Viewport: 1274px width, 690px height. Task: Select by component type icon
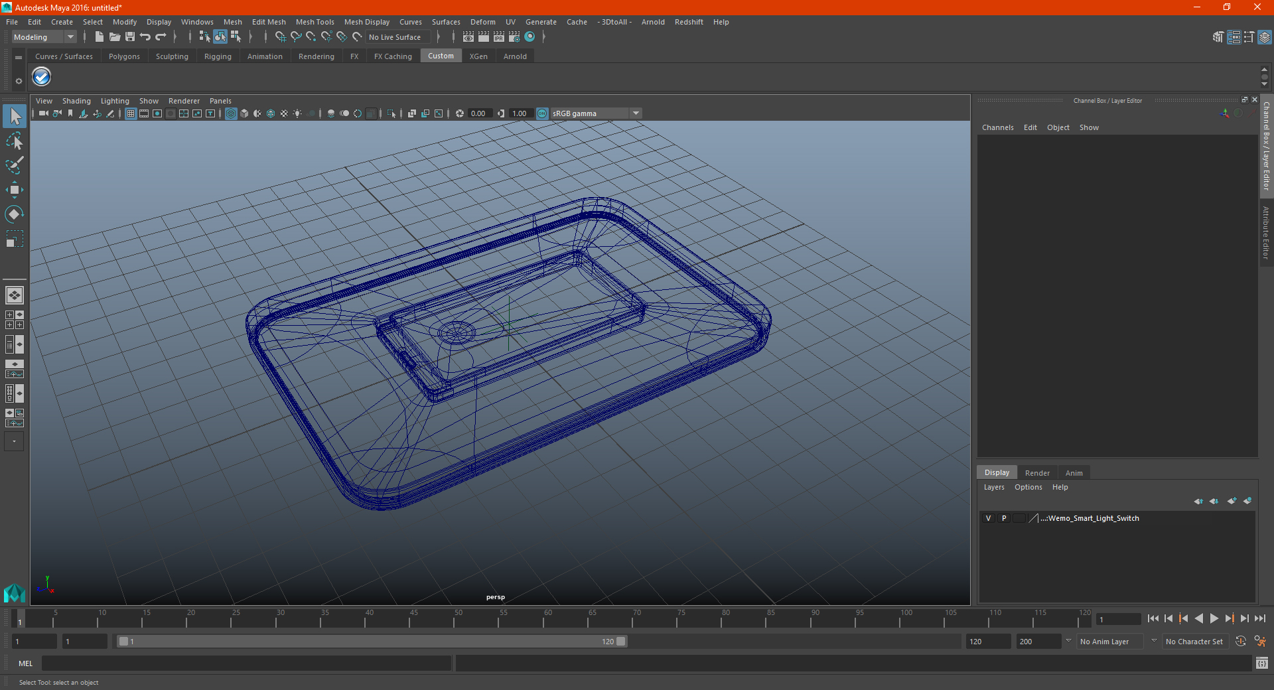(236, 37)
